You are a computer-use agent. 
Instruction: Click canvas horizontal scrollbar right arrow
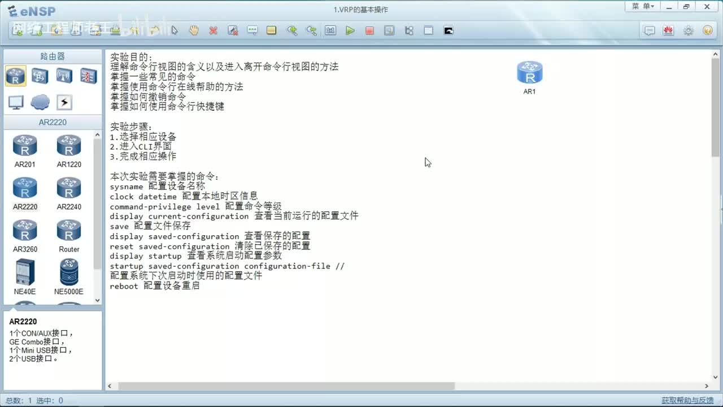(707, 386)
